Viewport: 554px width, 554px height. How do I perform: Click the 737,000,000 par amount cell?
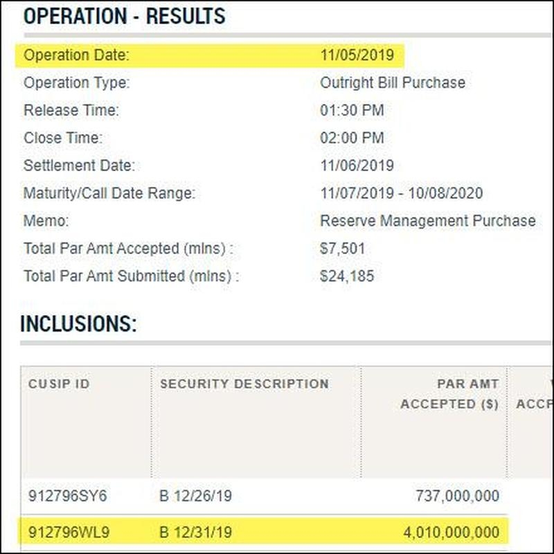[457, 497]
